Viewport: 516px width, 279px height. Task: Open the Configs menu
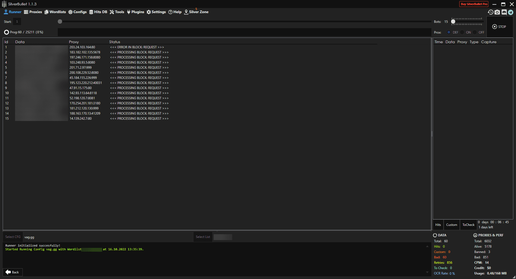77,12
